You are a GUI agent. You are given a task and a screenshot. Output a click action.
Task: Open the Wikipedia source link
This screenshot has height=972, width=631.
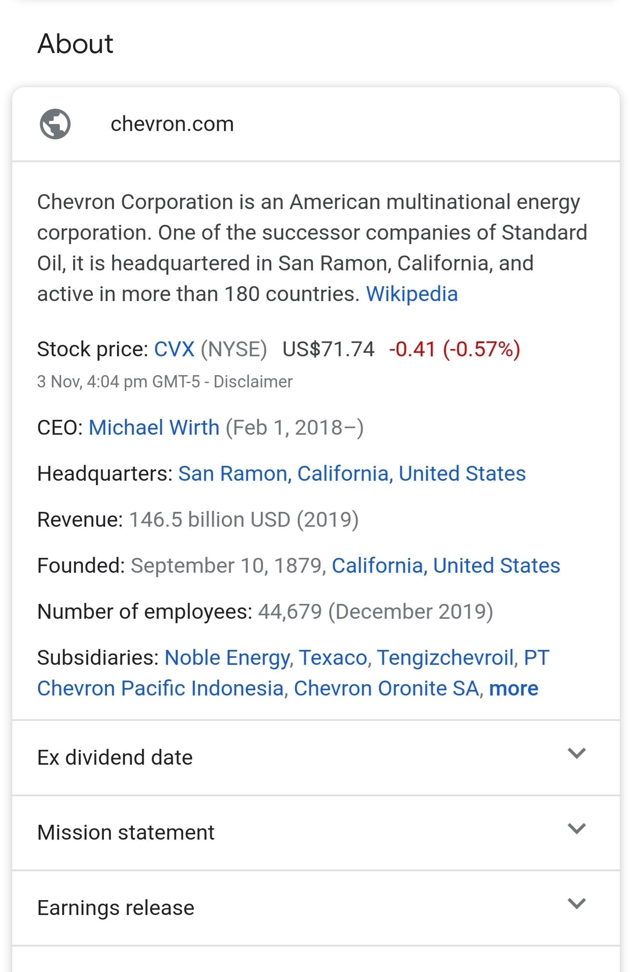pyautogui.click(x=412, y=294)
